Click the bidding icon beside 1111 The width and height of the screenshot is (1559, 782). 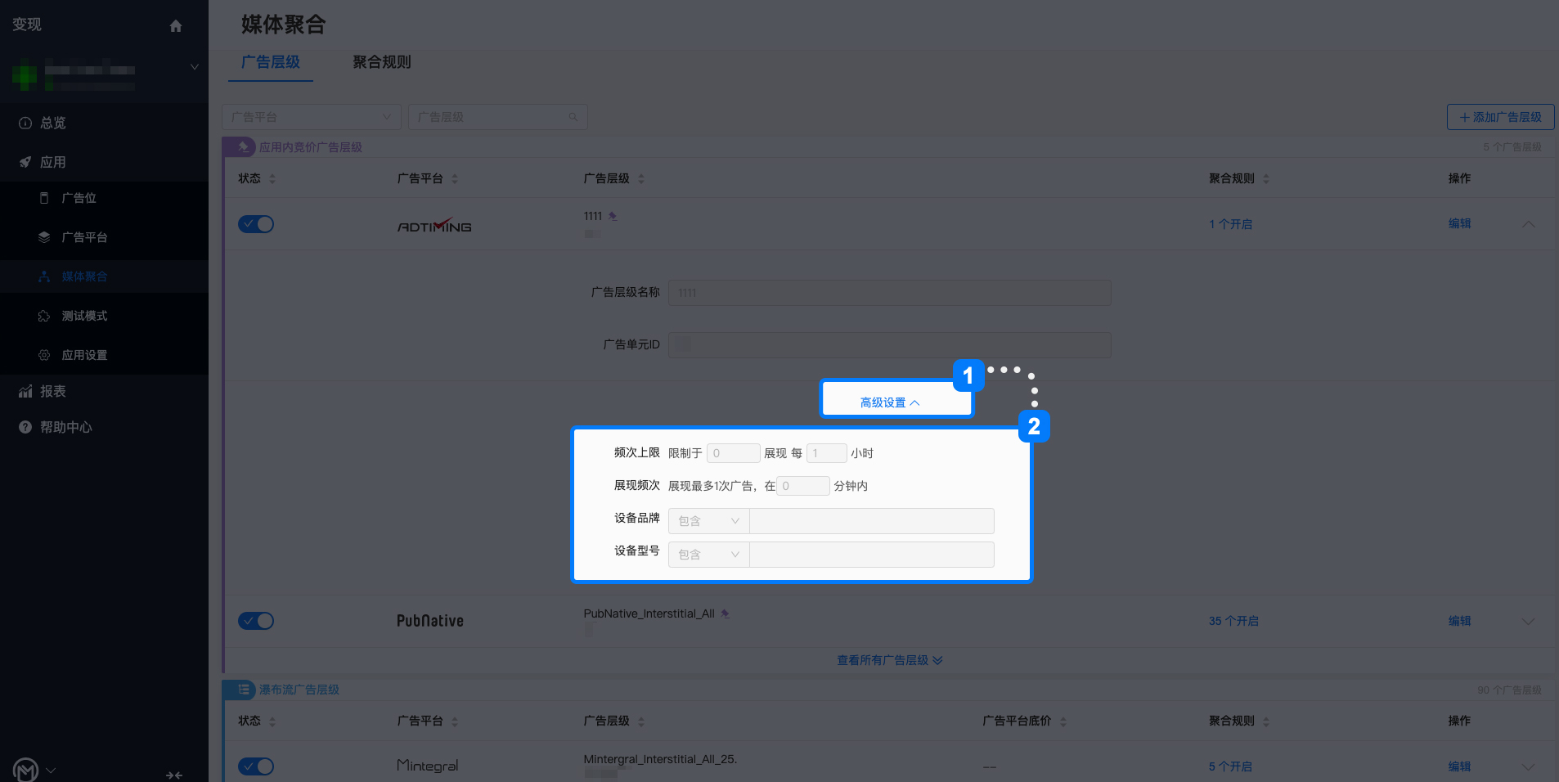(613, 216)
